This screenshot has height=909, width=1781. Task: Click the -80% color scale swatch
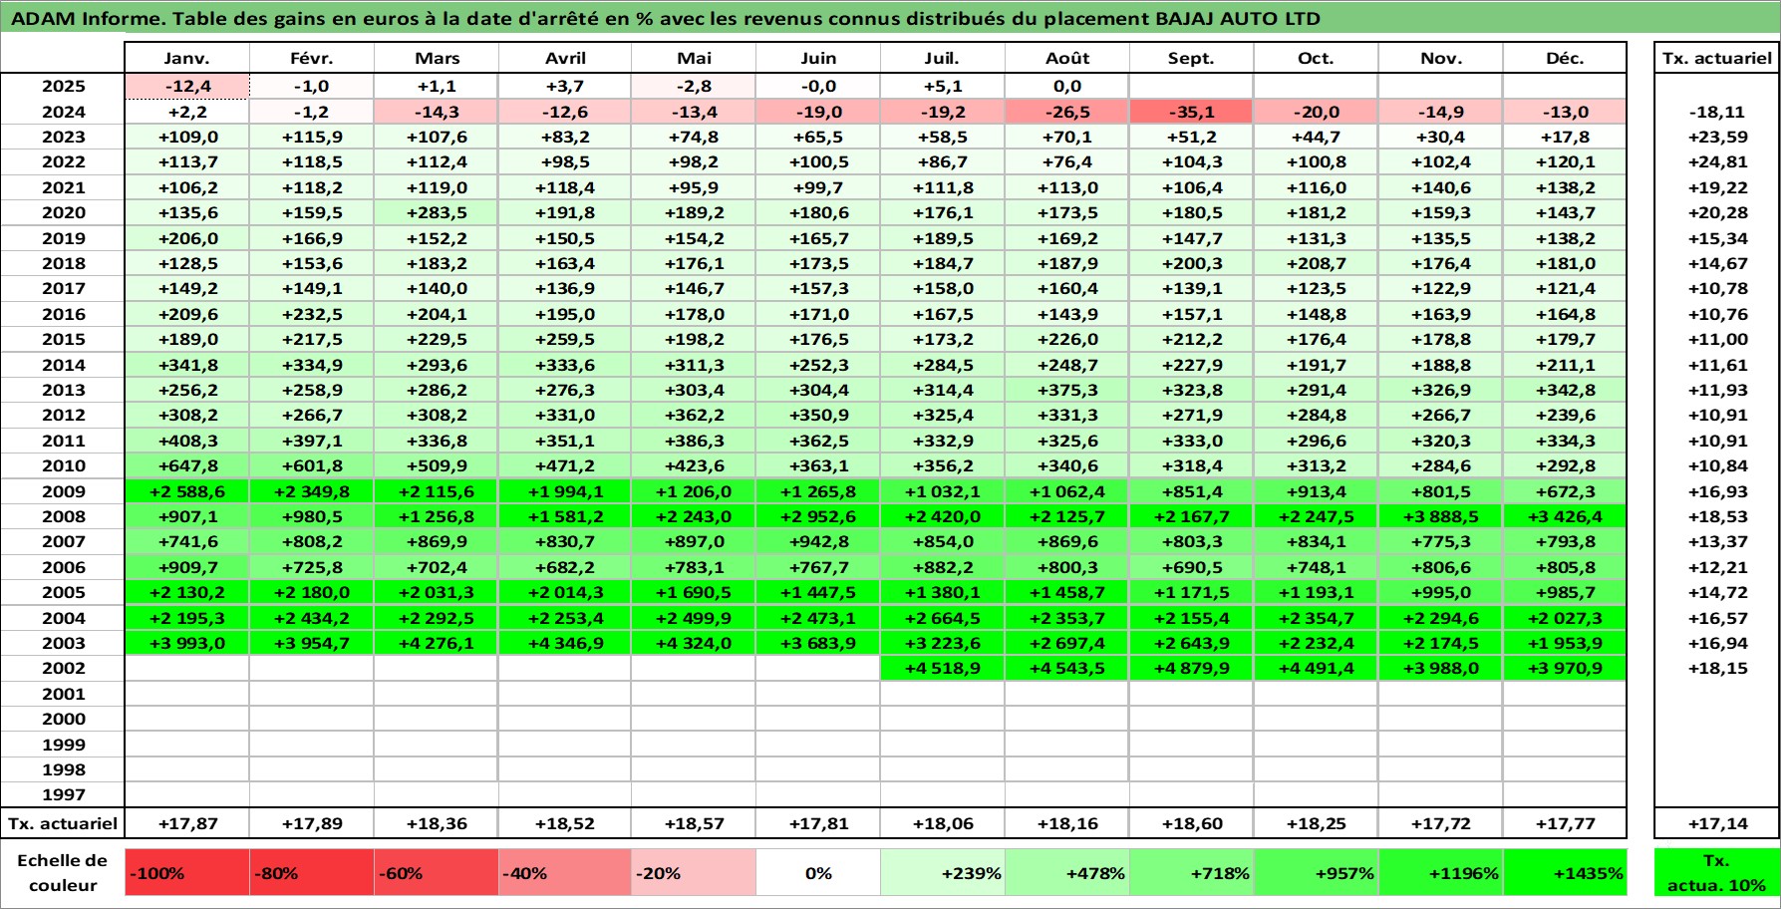(x=312, y=873)
